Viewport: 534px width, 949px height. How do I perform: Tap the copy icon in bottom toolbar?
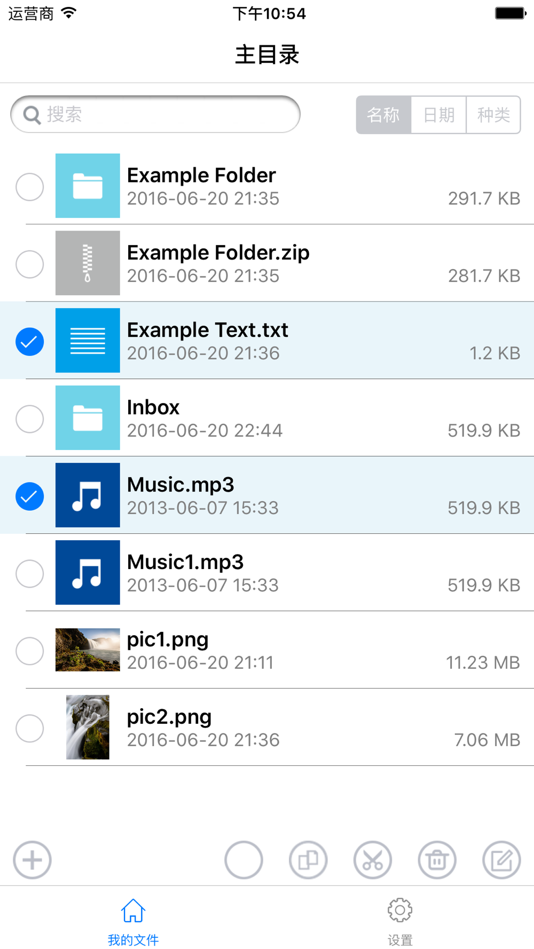click(x=308, y=860)
